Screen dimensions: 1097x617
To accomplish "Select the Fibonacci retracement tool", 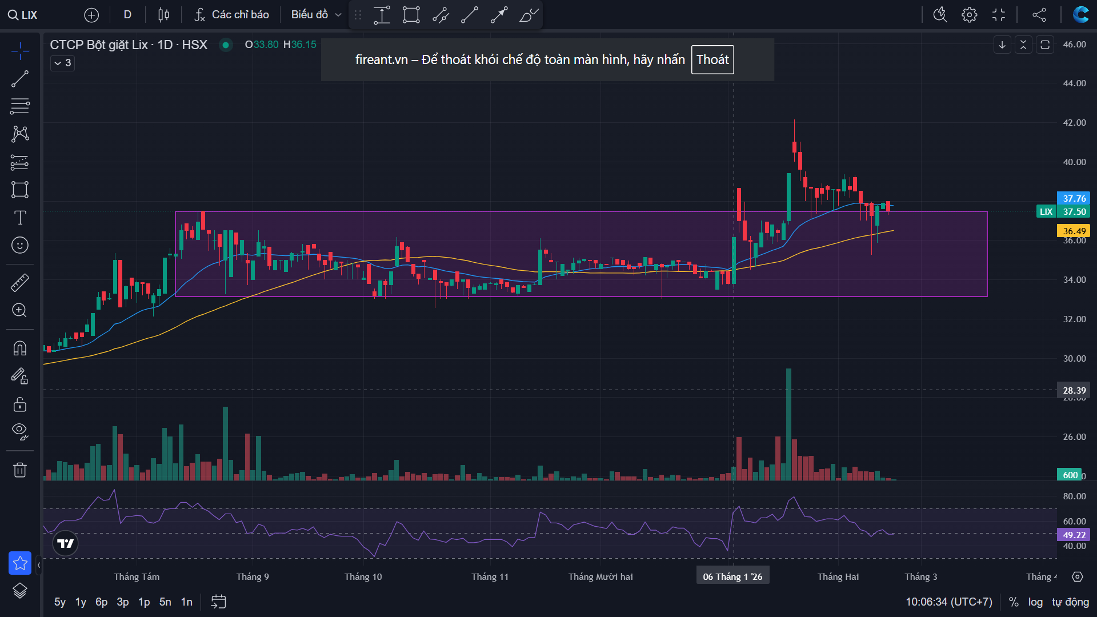I will 20,106.
